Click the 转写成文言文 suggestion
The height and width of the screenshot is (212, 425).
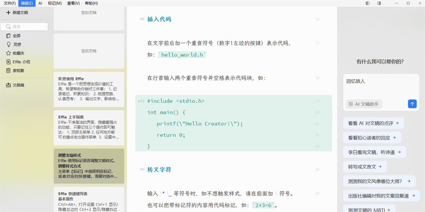click(365, 166)
